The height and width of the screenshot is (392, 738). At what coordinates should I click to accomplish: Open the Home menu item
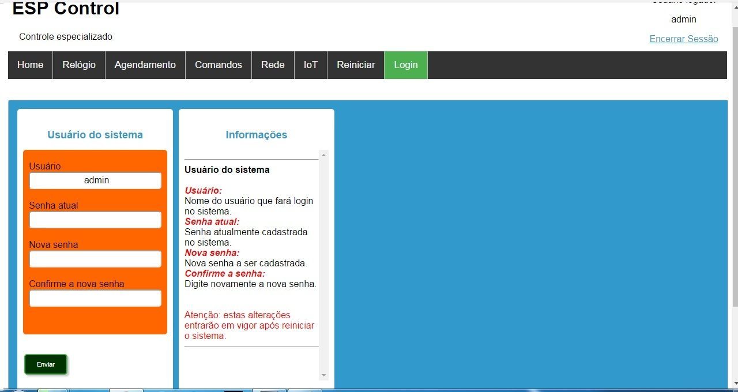(31, 65)
